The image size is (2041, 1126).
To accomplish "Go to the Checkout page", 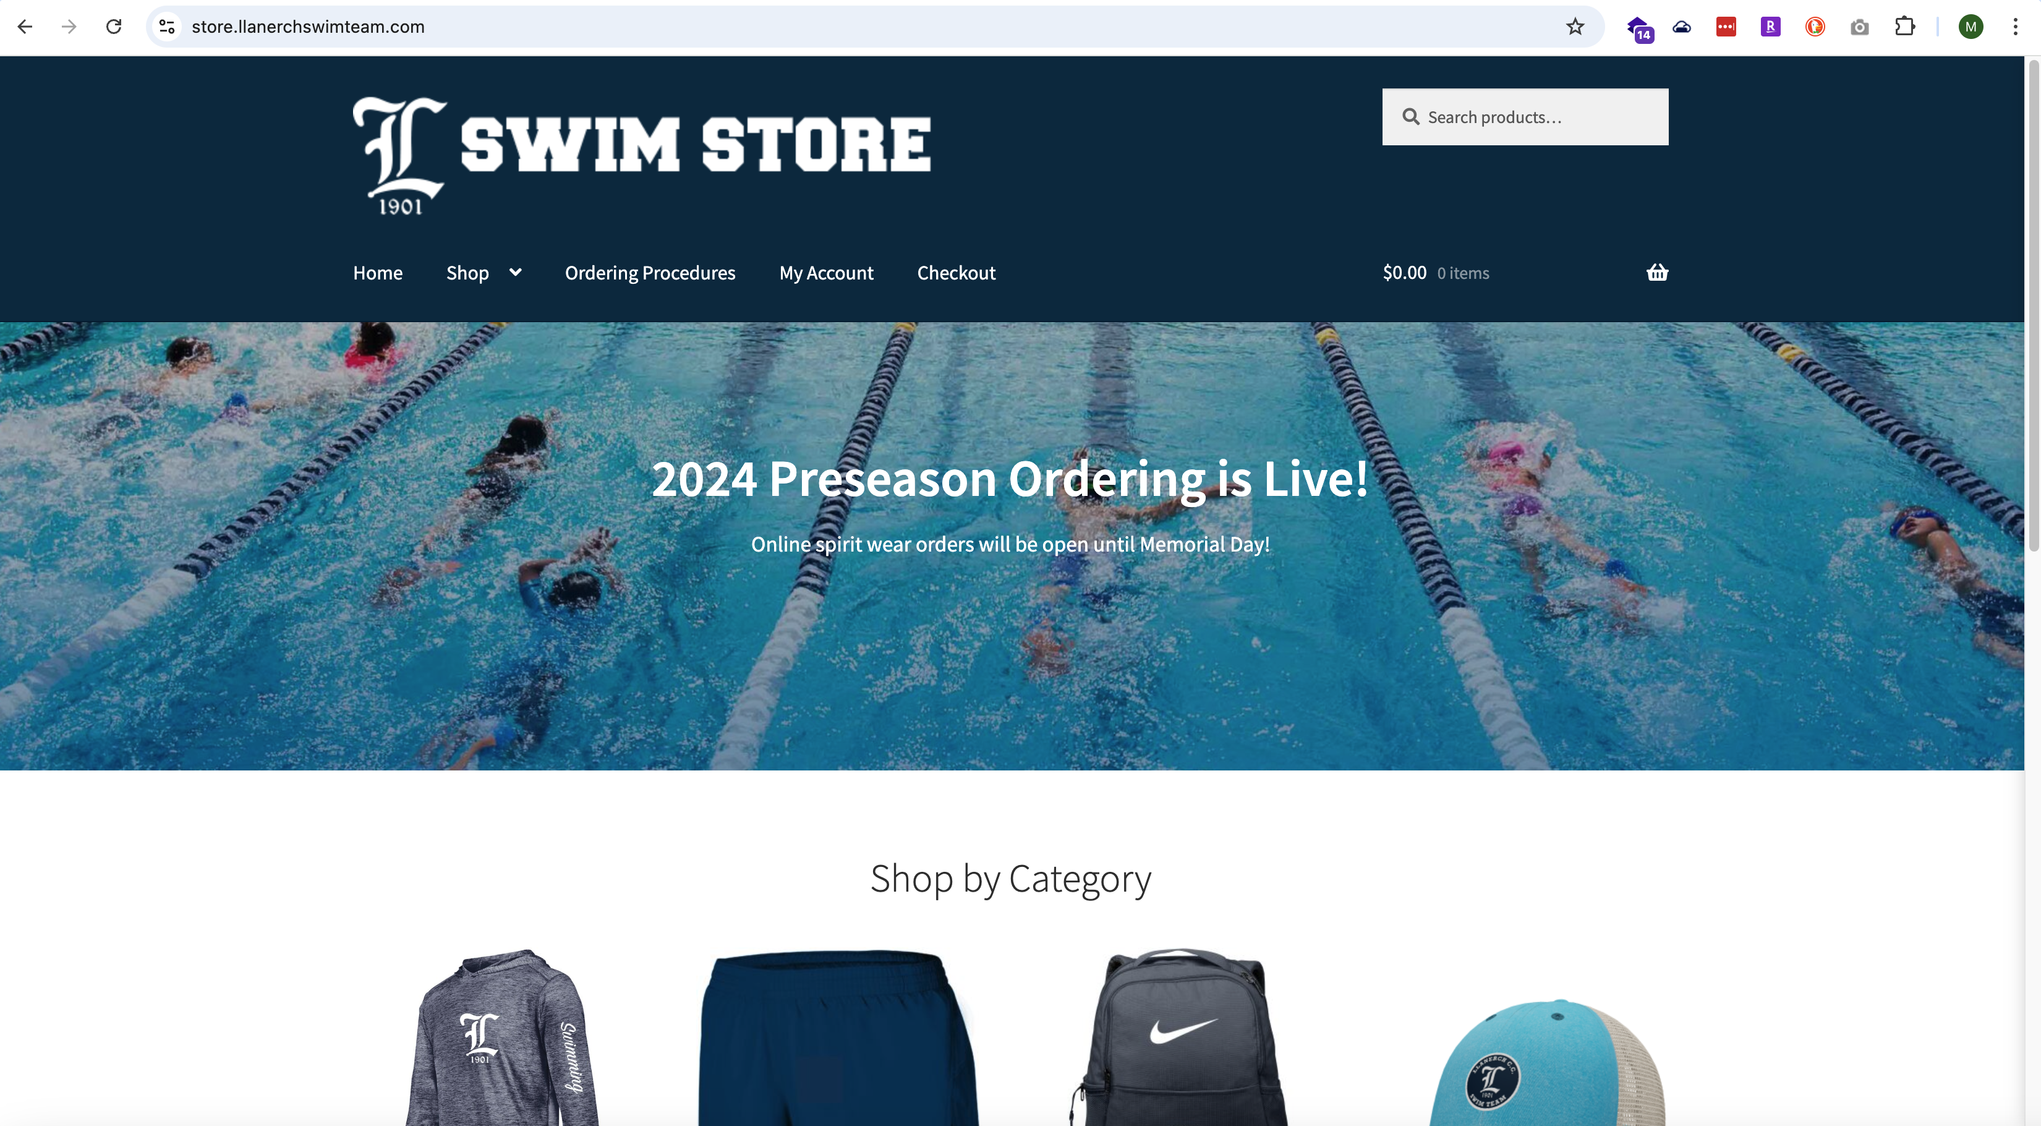I will [x=957, y=273].
